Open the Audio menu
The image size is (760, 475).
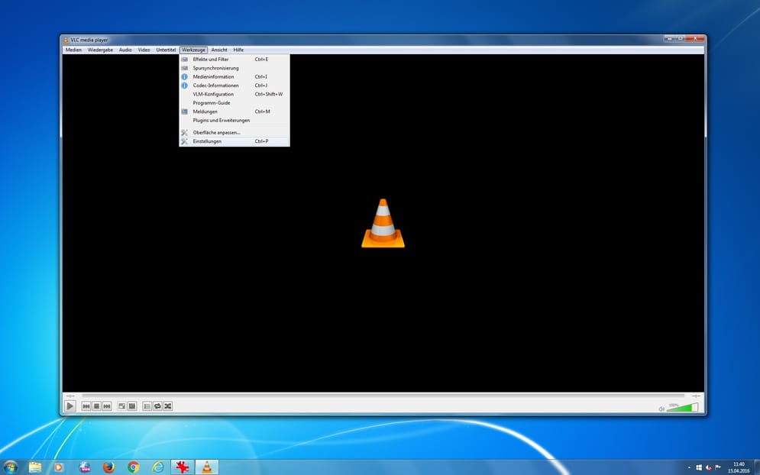[125, 50]
